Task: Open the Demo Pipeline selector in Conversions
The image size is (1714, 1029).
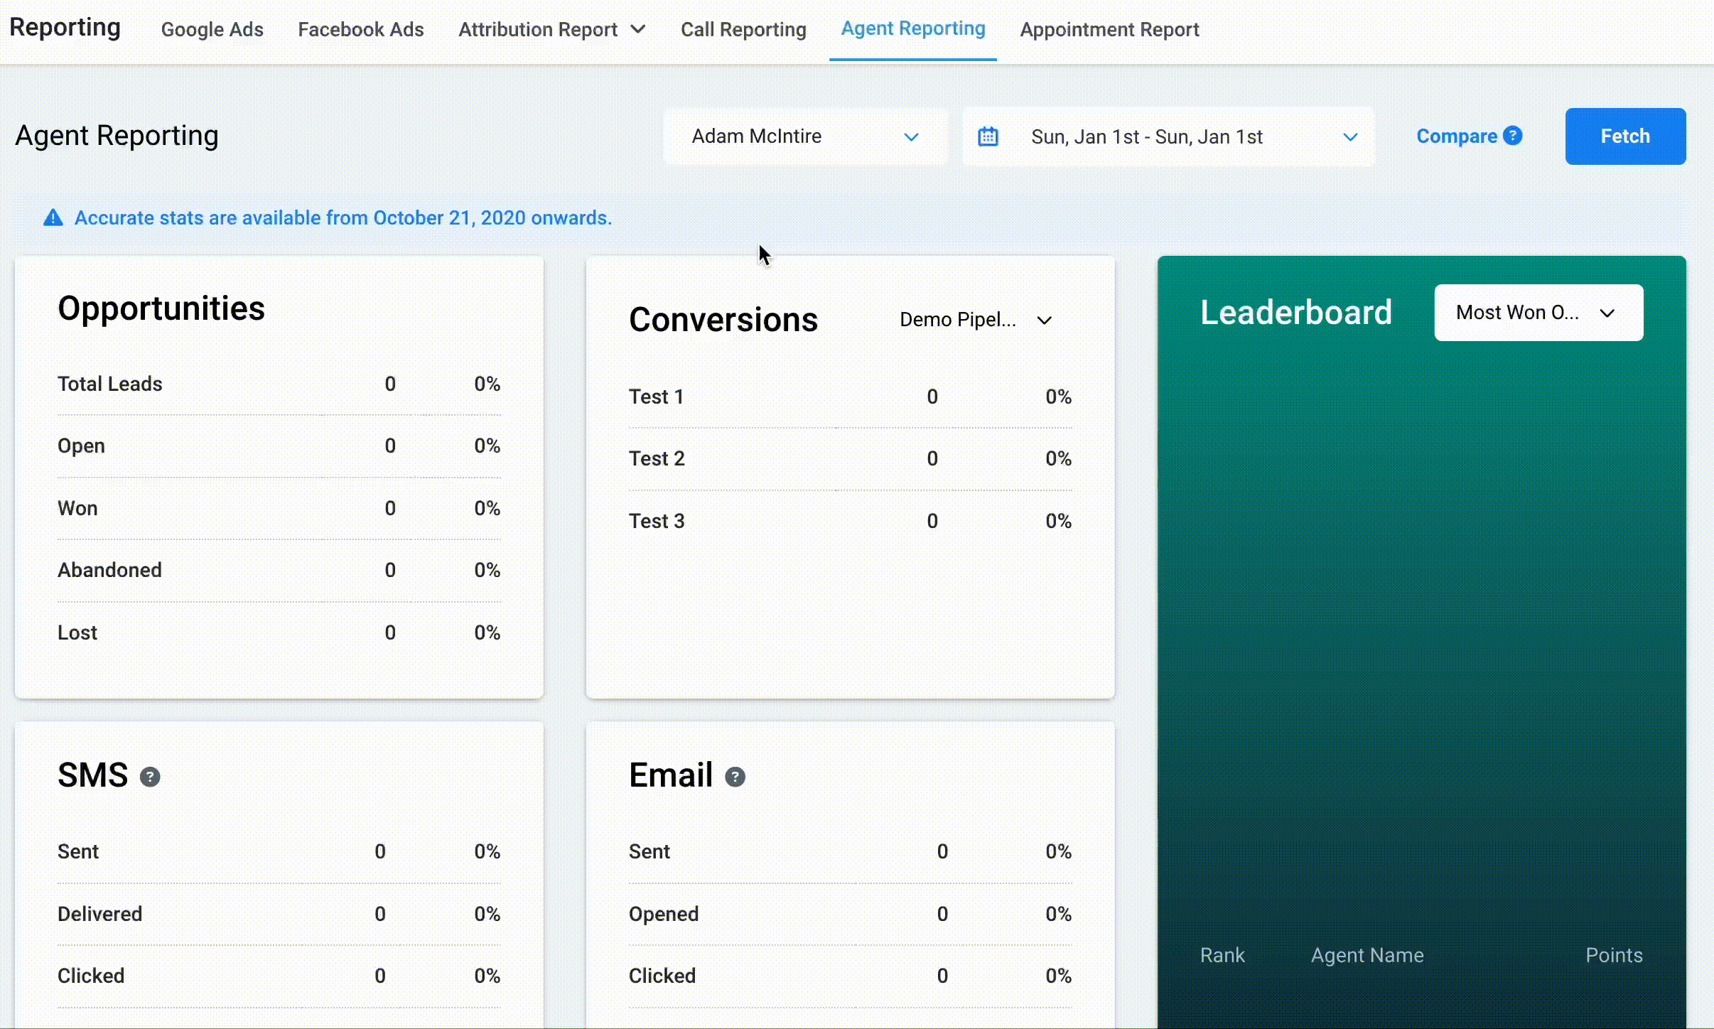Action: (975, 320)
